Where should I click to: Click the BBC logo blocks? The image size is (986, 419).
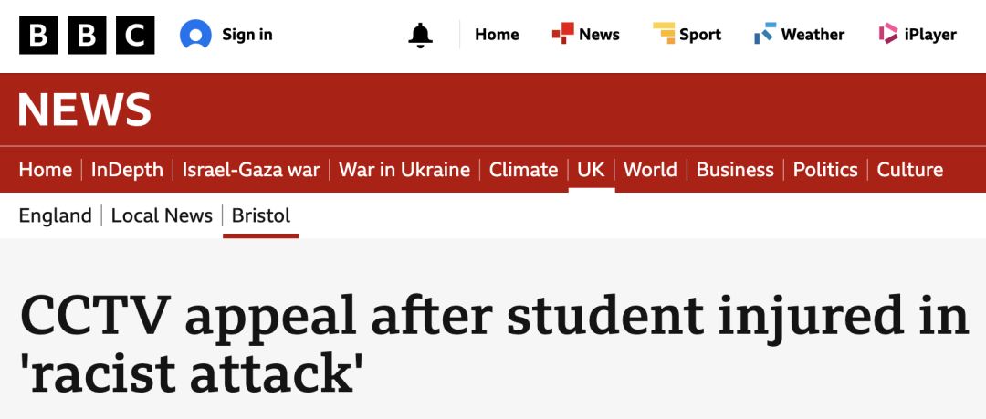pos(87,36)
